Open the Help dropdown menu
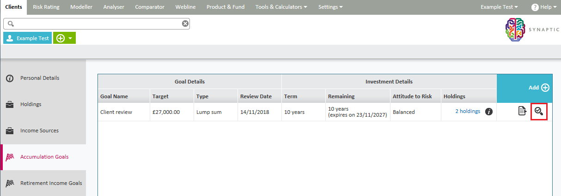Viewport: 561px width, 196px height. click(544, 7)
